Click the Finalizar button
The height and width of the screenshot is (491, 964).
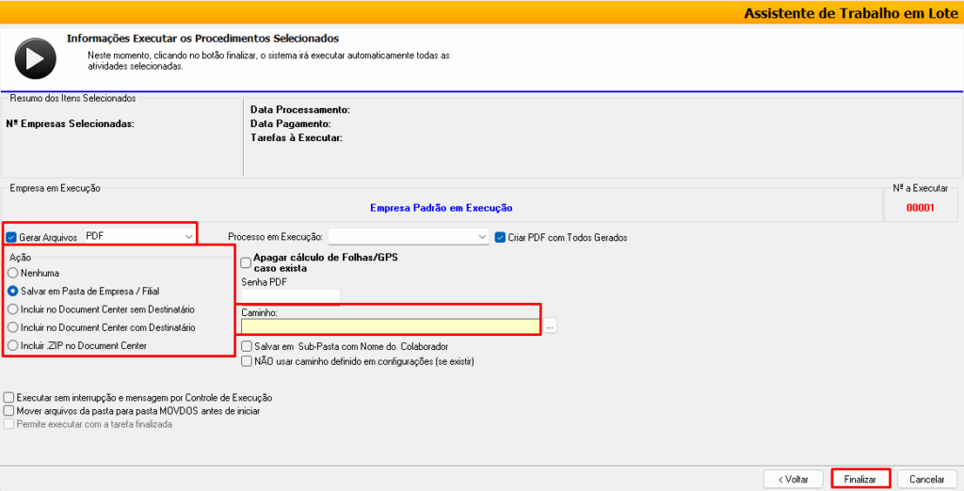(x=860, y=479)
